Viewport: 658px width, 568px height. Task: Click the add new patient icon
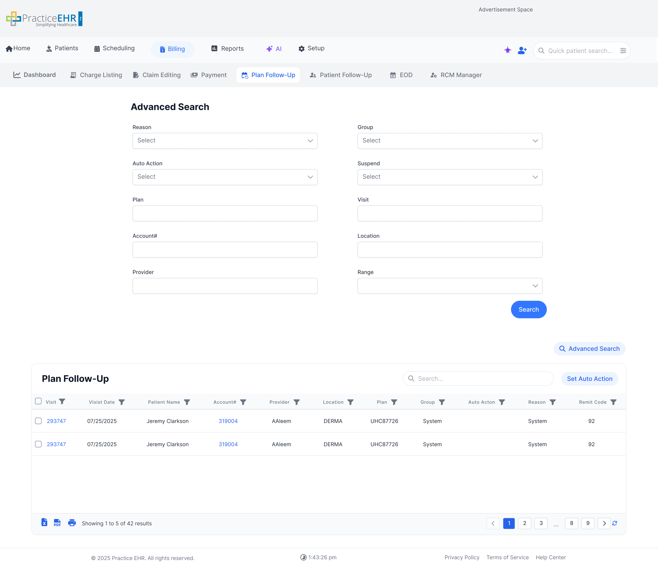click(522, 50)
